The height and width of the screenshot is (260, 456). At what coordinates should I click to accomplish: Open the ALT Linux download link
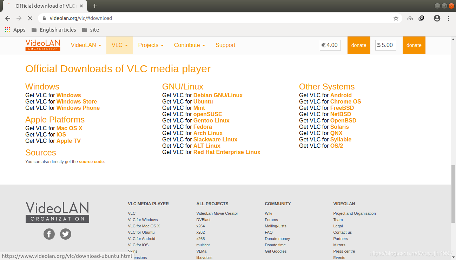(x=207, y=146)
